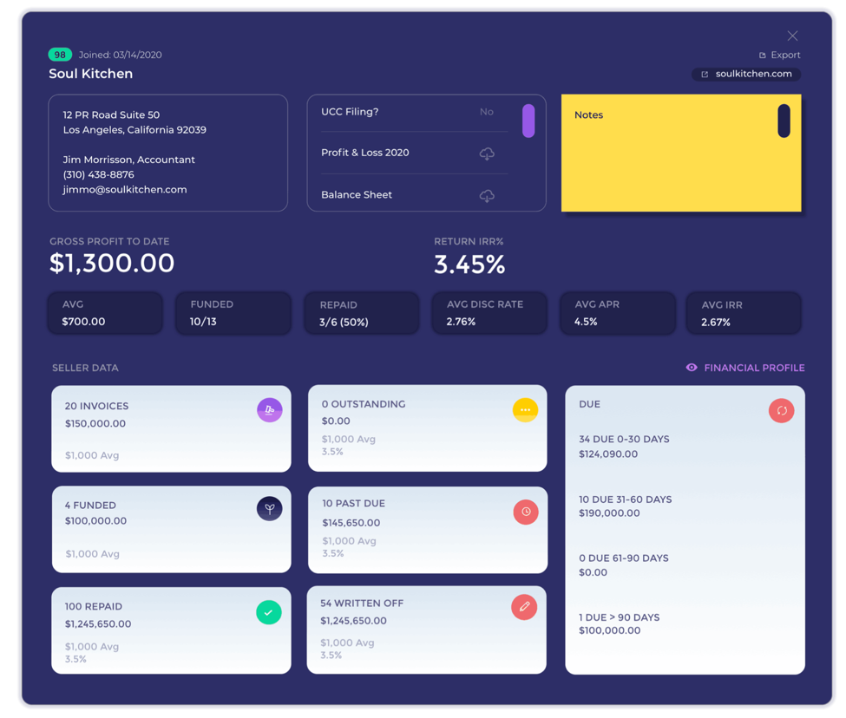Click the 10 PAST DUE heading
Viewport: 846px width, 718px height.
(x=353, y=504)
